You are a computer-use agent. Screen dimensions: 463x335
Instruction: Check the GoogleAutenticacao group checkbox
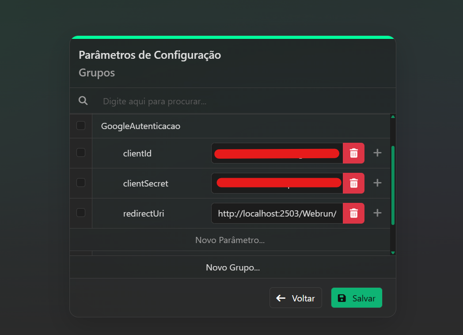[81, 126]
